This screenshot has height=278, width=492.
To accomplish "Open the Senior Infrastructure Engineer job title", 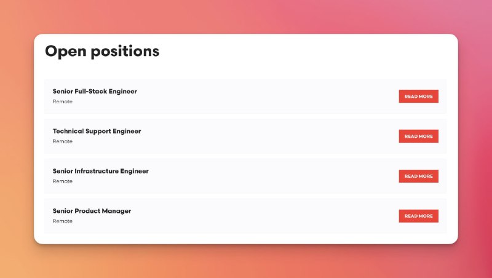I will pos(100,171).
